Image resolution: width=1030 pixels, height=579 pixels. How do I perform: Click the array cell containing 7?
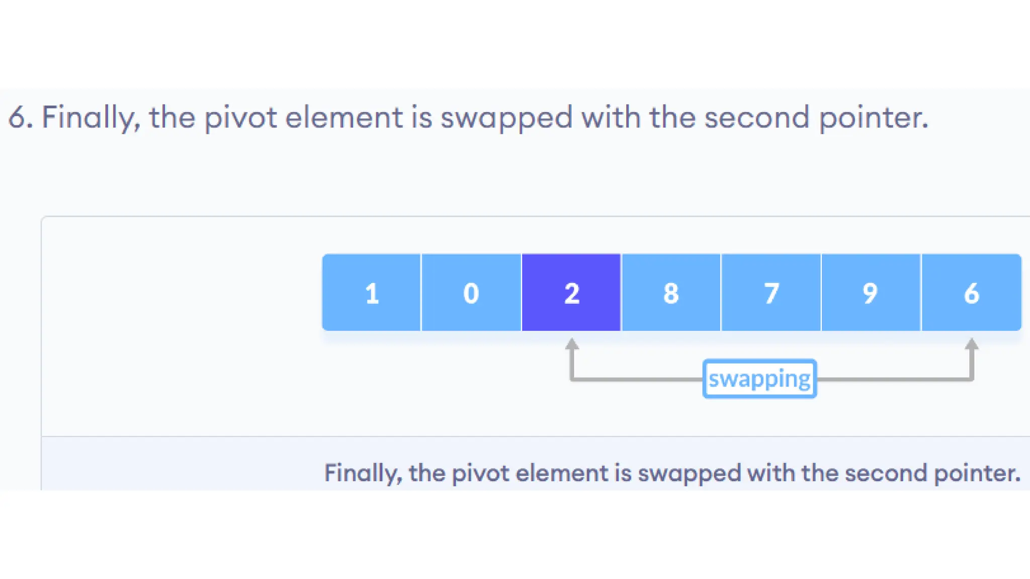771,293
